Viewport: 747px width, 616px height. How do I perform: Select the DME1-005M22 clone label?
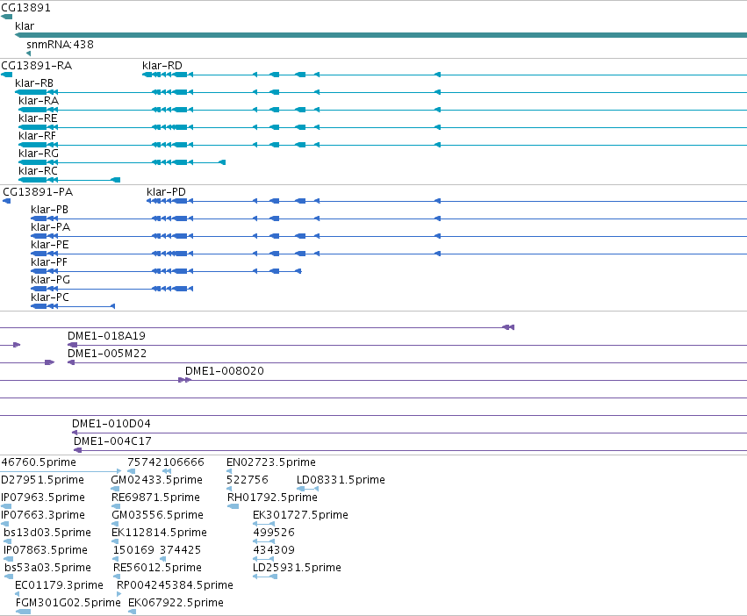click(x=107, y=354)
